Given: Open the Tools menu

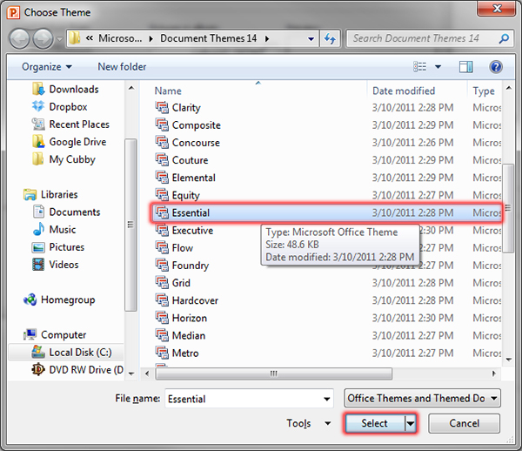Looking at the screenshot, I should pyautogui.click(x=308, y=423).
